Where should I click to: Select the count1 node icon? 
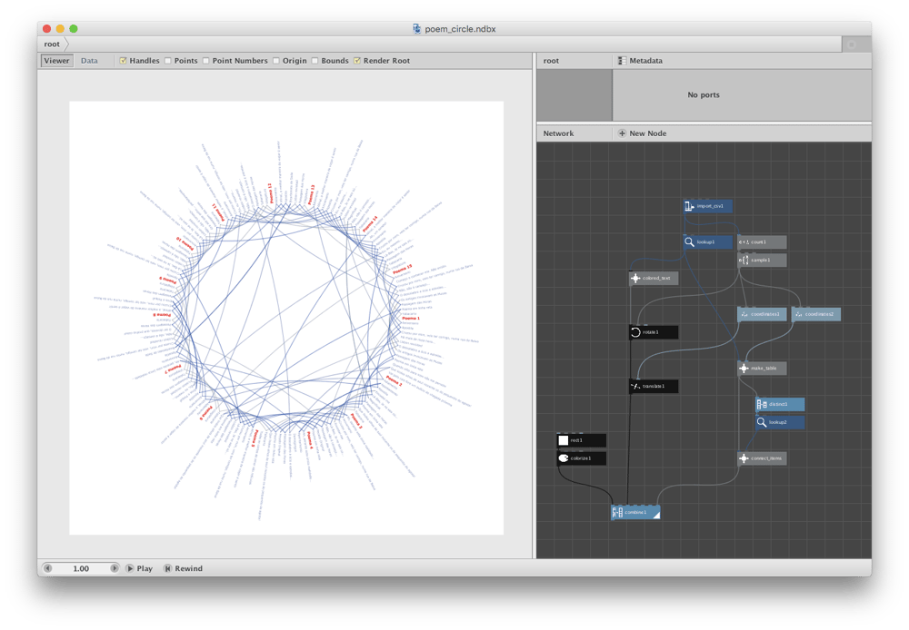(744, 242)
